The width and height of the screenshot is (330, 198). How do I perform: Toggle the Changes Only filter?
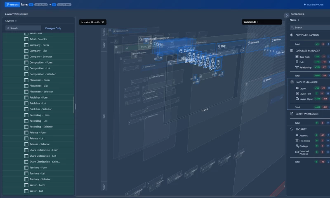[x=53, y=28]
